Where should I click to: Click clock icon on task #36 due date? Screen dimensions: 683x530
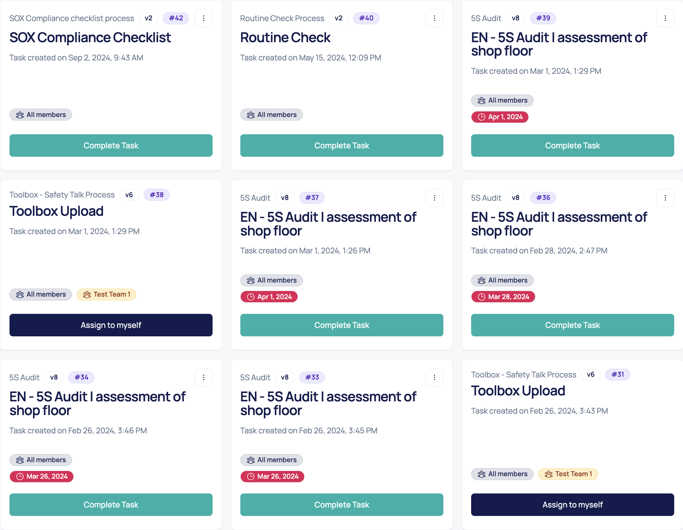[x=481, y=297]
